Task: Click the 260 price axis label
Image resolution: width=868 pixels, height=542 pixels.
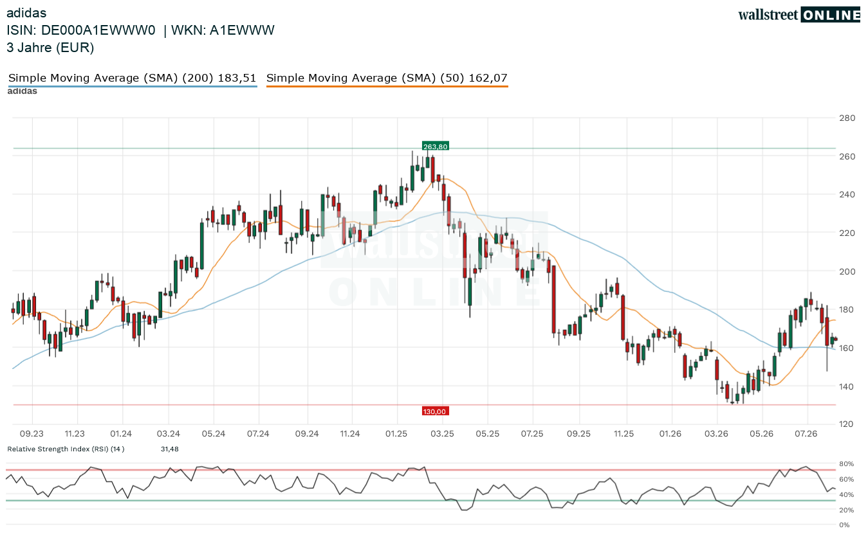Action: tap(847, 156)
